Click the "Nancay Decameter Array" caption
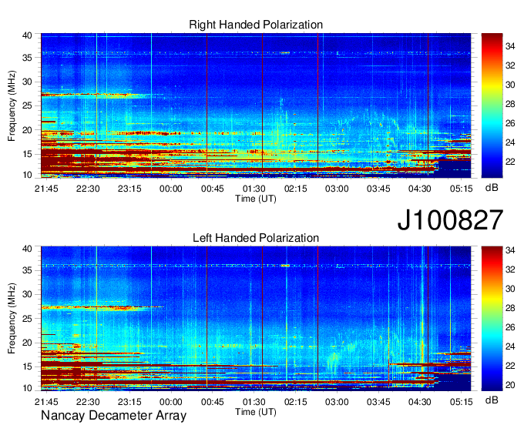This screenshot has height=425, width=524. [x=113, y=416]
